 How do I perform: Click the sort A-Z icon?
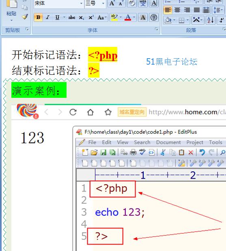point(210,20)
